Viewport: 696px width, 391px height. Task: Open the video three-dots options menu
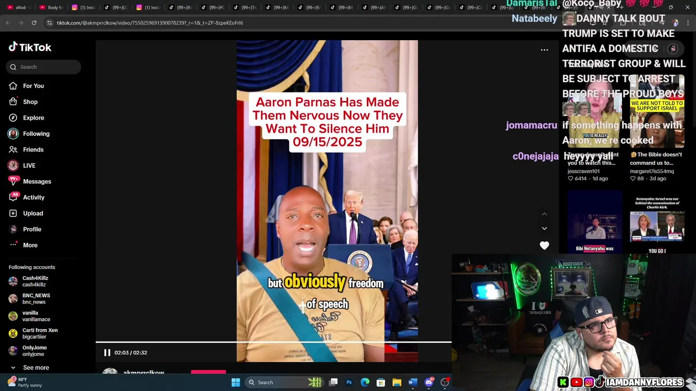click(x=544, y=50)
